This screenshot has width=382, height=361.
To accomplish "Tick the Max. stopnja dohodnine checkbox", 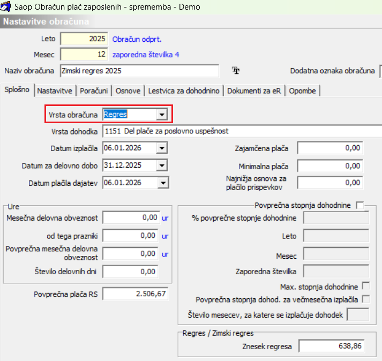I will point(366,286).
